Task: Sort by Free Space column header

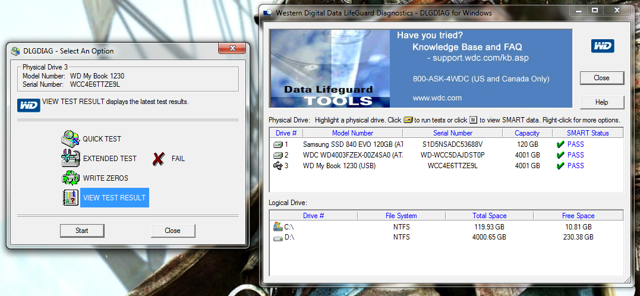Action: (578, 216)
